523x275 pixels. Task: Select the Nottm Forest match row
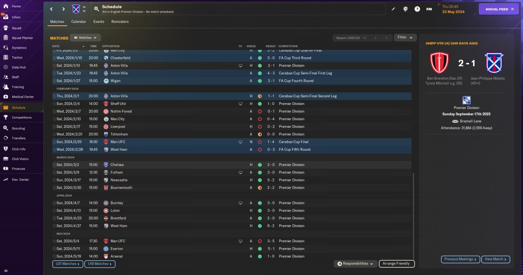(232, 111)
